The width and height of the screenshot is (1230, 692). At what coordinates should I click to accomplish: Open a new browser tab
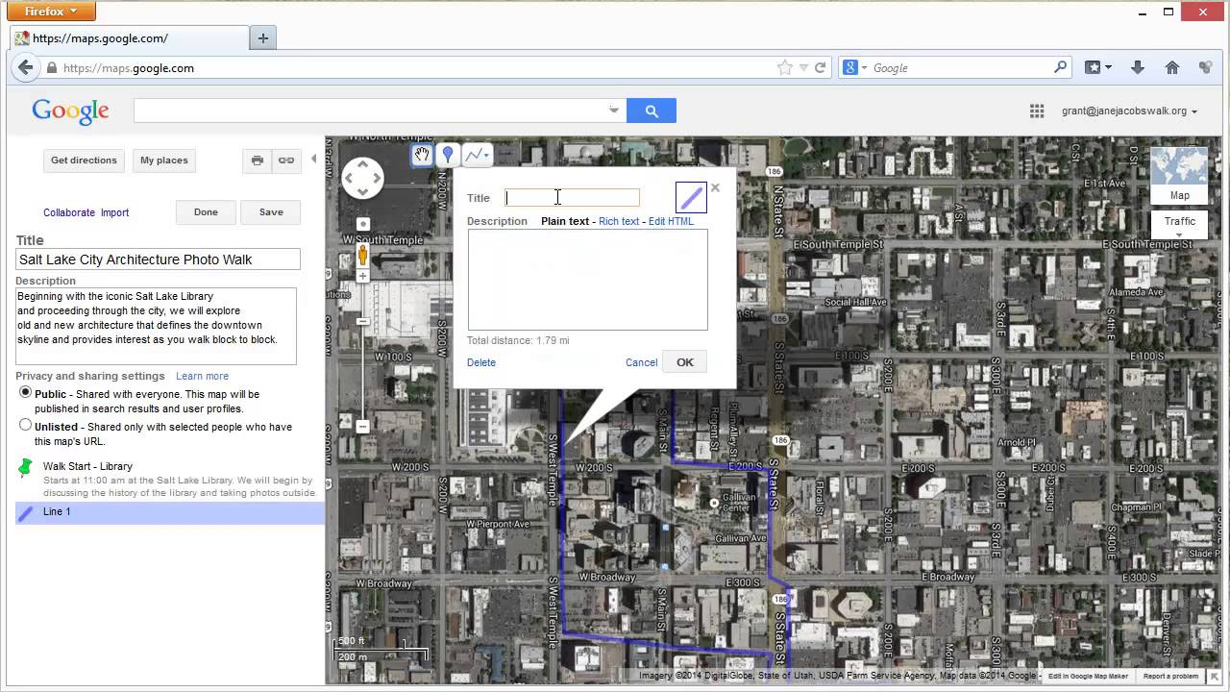click(262, 38)
